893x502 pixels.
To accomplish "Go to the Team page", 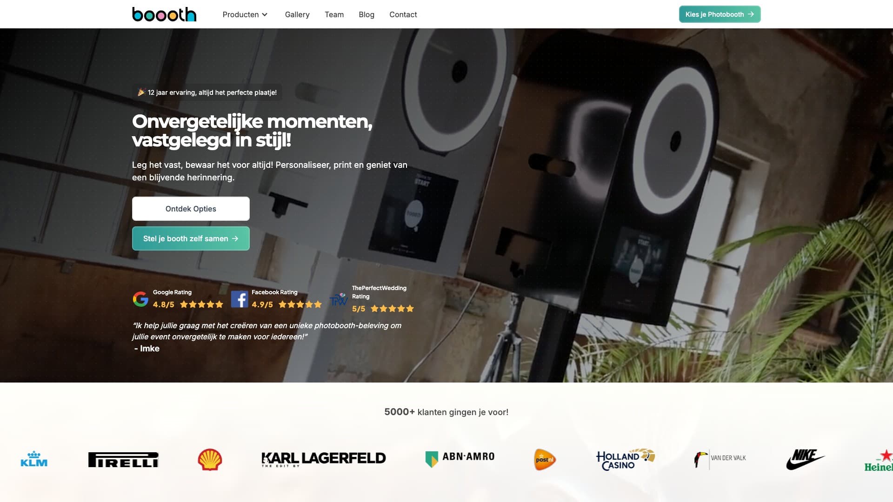I will [x=334, y=14].
